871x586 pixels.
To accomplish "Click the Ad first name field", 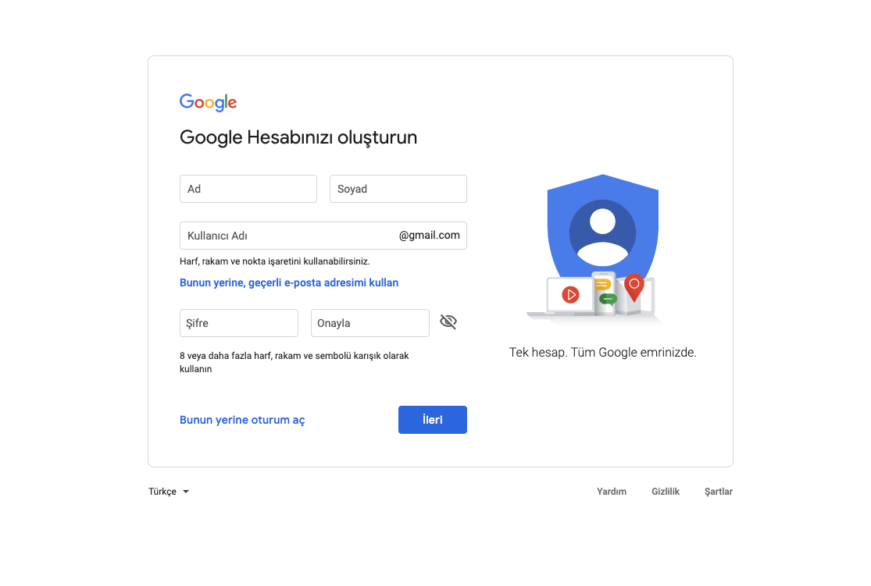I will [x=248, y=190].
